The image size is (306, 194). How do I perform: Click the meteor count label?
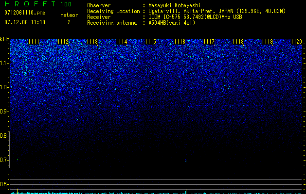tap(69, 15)
